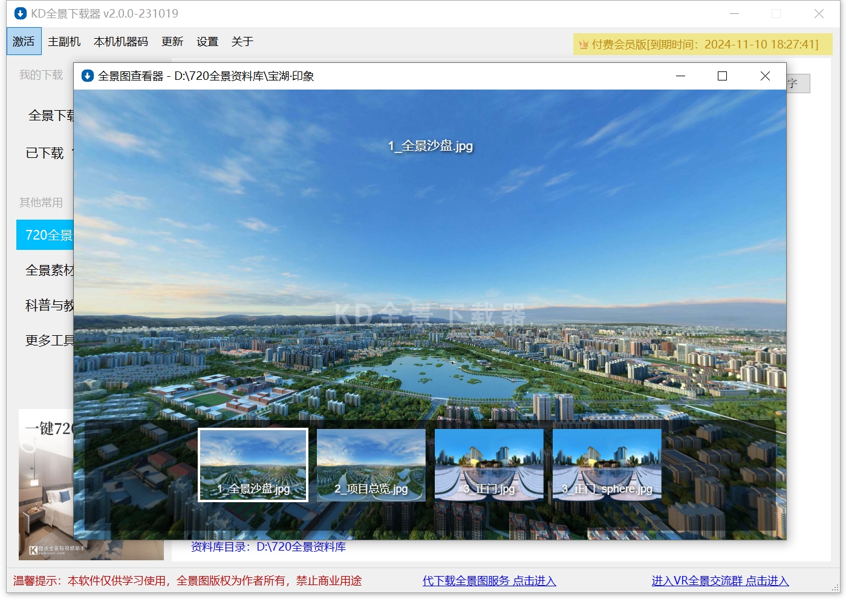Open the 已下载 sidebar item
Image resolution: width=846 pixels, height=599 pixels.
[x=45, y=153]
